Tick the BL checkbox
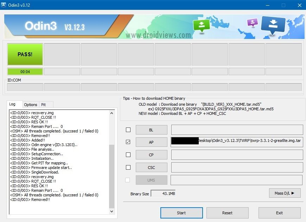 pos(128,130)
